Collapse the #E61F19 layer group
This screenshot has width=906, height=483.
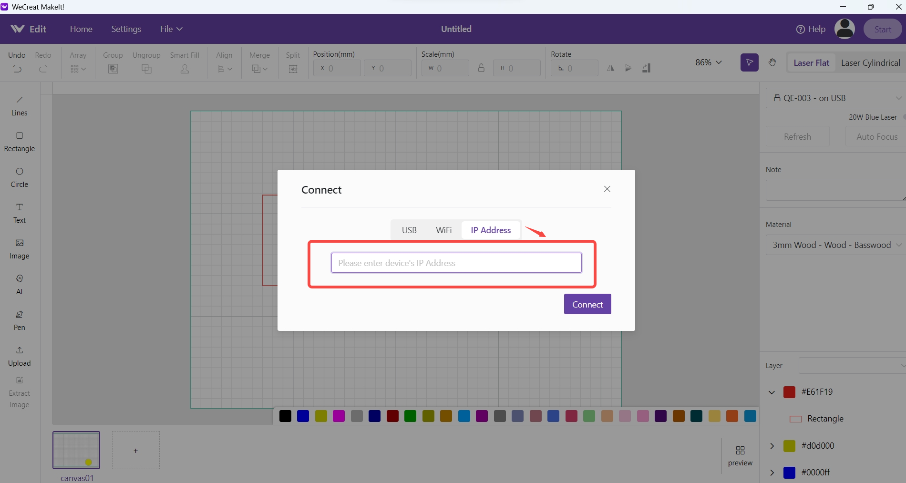[x=772, y=392]
